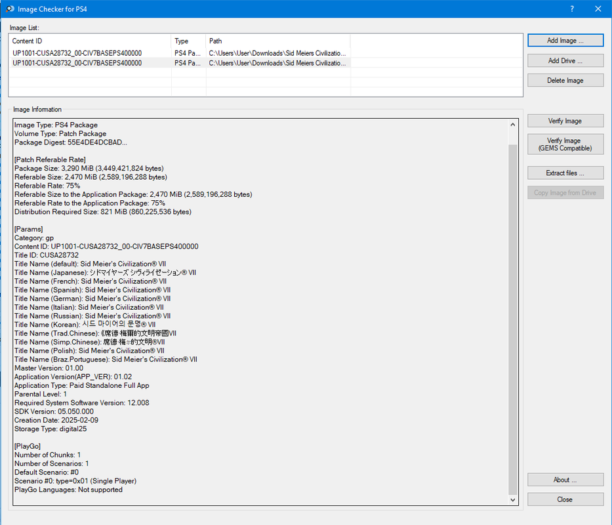Click the Application Version(APP_VER) line
The height and width of the screenshot is (525, 612).
(x=73, y=377)
